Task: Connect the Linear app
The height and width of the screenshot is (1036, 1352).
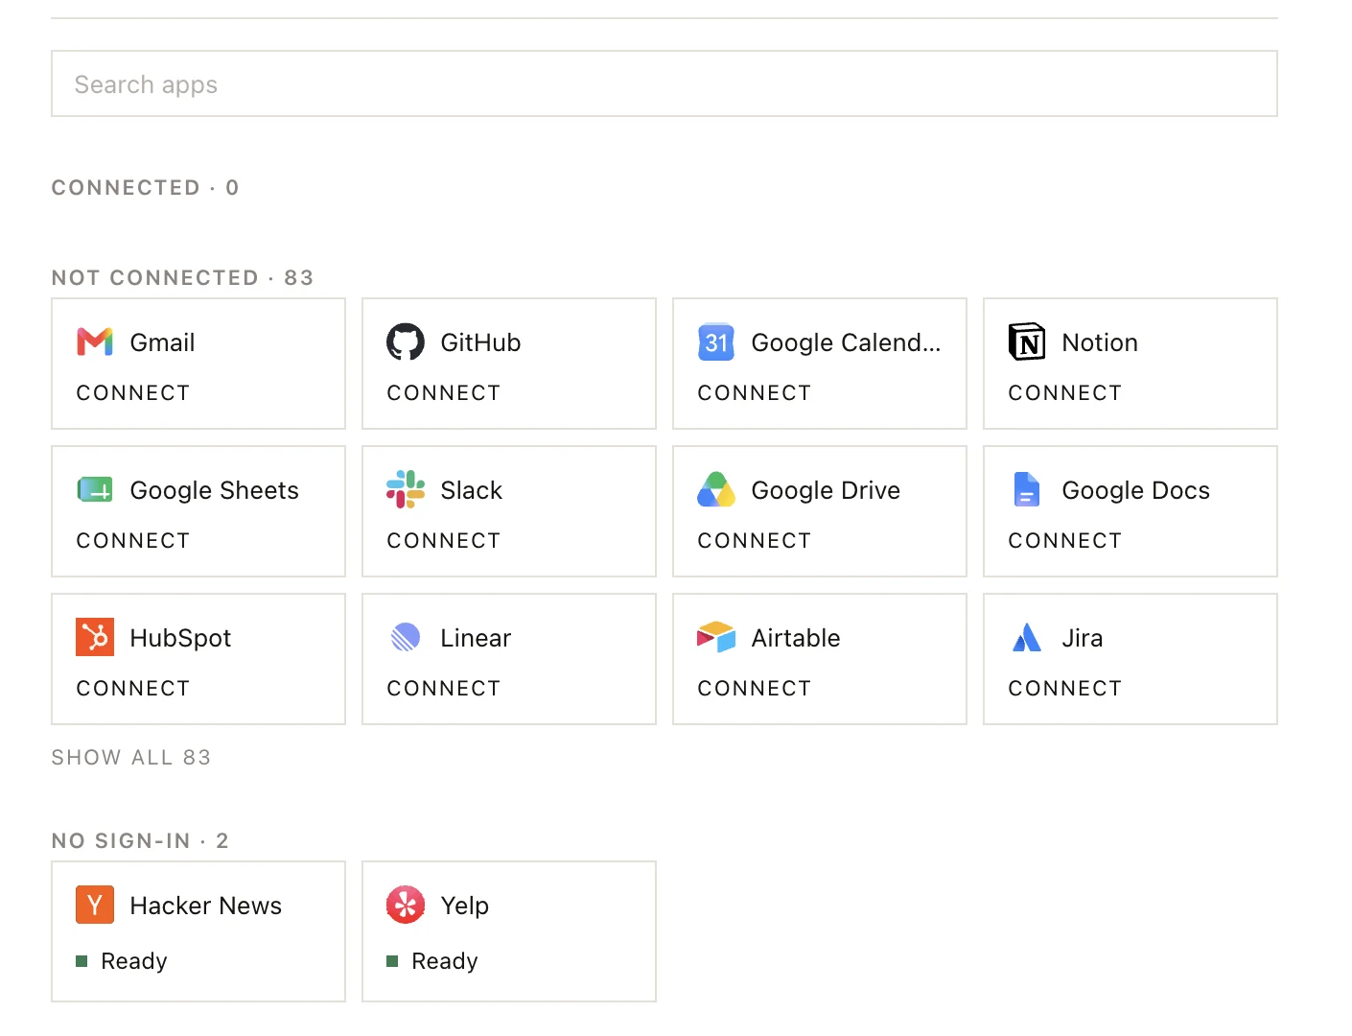Action: [444, 689]
